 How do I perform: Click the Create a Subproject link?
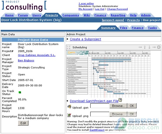pyautogui.click(x=85, y=39)
